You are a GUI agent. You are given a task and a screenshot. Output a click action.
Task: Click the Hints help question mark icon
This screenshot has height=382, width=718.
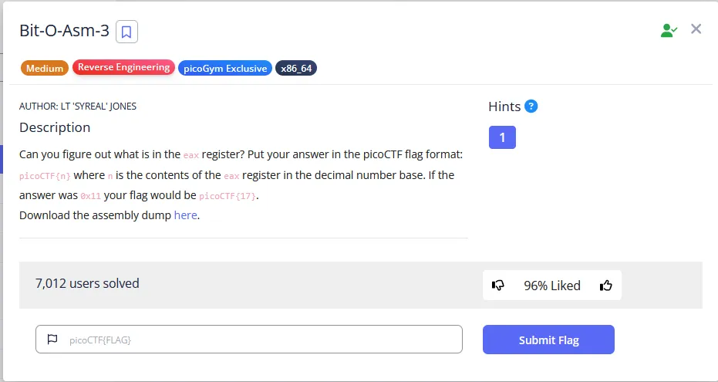tap(531, 106)
